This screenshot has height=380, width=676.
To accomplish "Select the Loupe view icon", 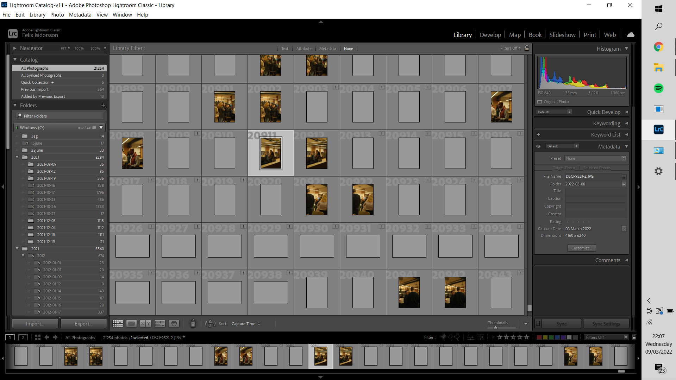I will (x=131, y=323).
